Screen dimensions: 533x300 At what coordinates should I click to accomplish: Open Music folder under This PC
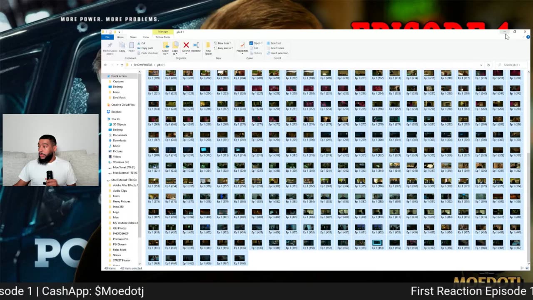coord(115,146)
